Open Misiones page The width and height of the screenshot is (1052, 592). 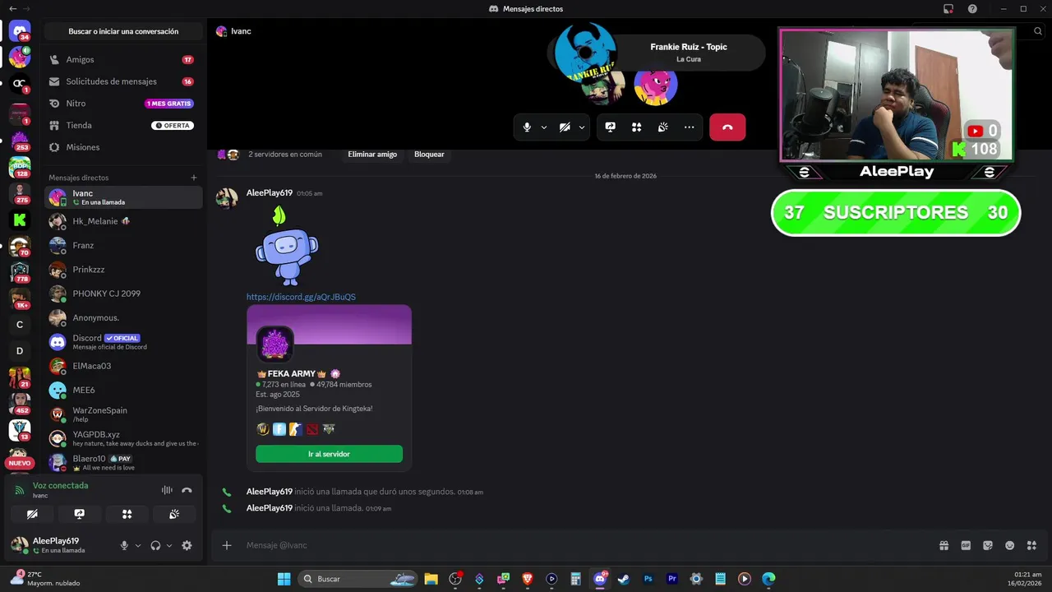[x=122, y=147]
